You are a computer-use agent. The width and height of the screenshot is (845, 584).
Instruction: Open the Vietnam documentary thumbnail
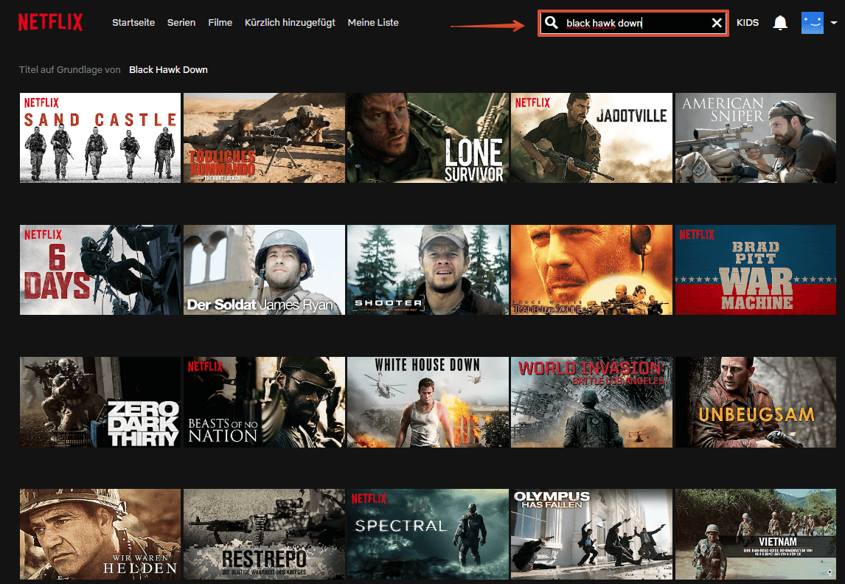coord(756,534)
